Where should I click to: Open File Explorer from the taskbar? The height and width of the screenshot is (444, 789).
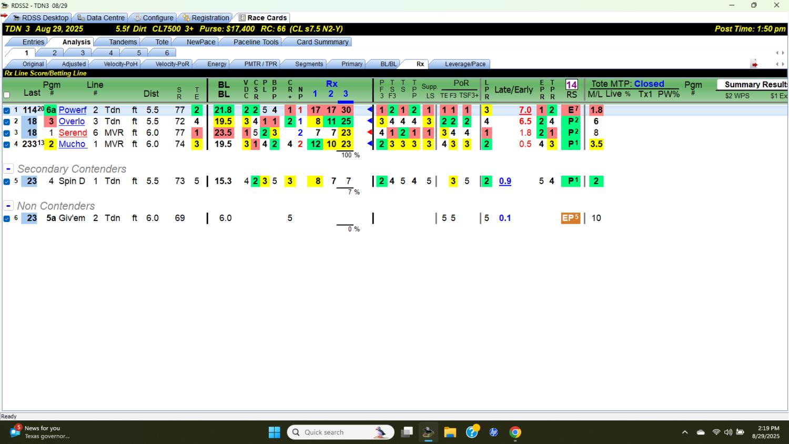450,432
